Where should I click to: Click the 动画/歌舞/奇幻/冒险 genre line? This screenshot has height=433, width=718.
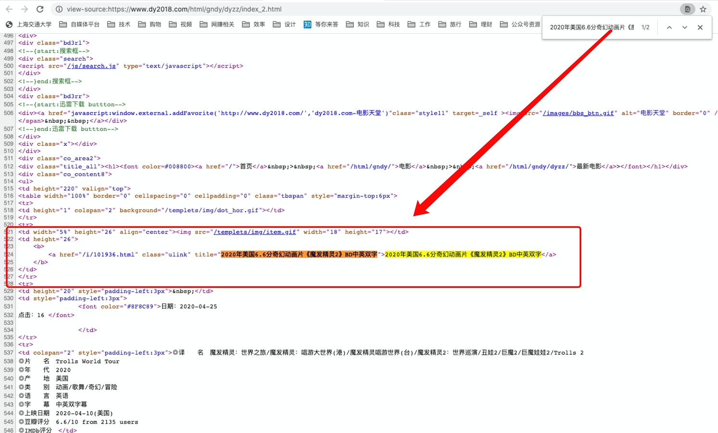coord(68,387)
